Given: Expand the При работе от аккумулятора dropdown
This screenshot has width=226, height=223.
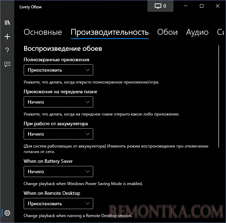Looking at the screenshot, I should pyautogui.click(x=58, y=134).
